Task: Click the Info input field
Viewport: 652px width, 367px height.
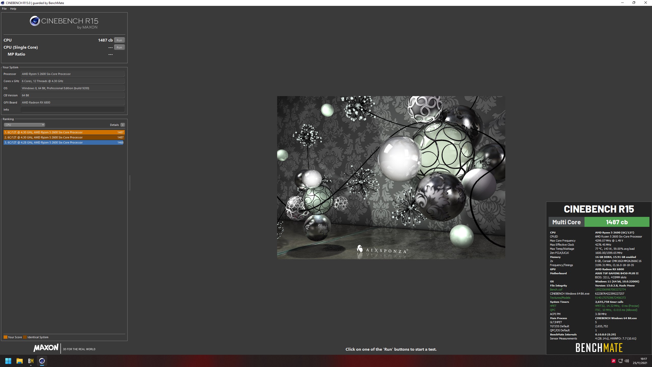Action: click(x=73, y=110)
